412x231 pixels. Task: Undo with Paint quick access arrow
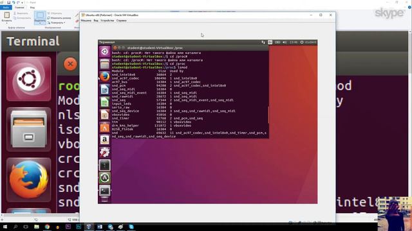point(14,3)
